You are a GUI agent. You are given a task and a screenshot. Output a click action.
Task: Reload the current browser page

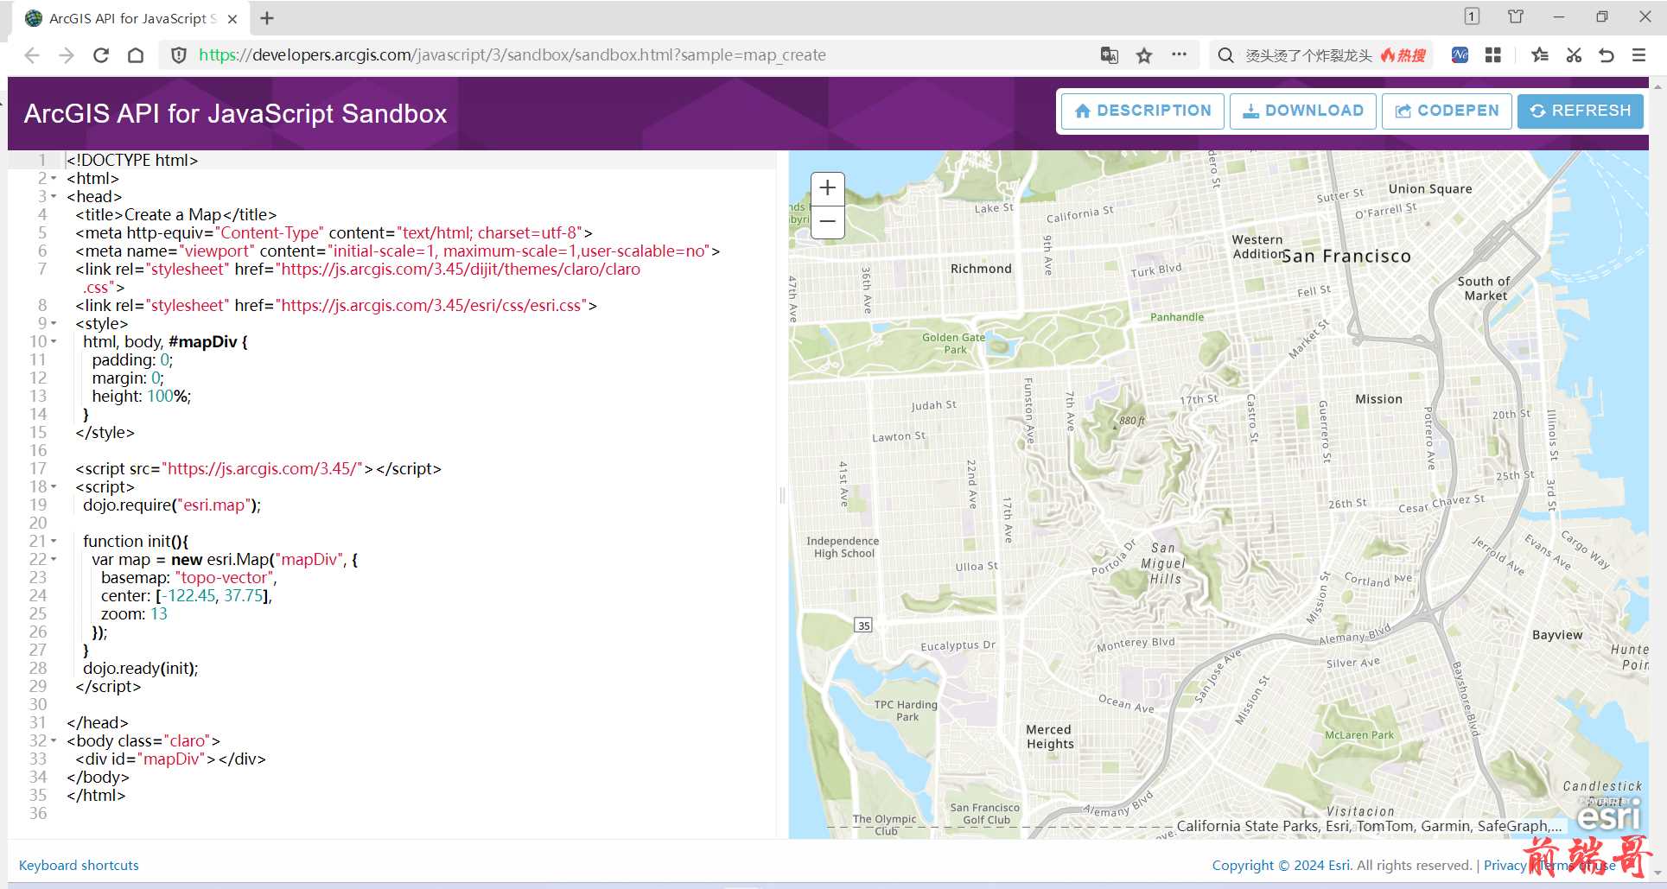pos(101,55)
